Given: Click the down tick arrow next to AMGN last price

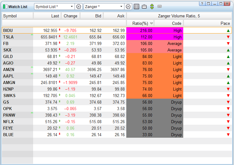Looking at the screenshot, I should pyautogui.click(x=59, y=82).
